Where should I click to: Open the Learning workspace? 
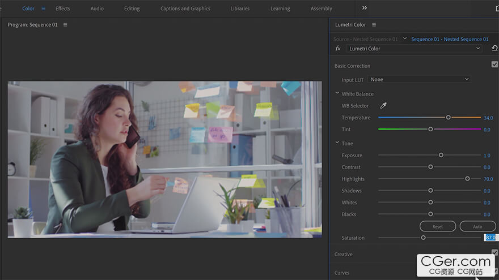pyautogui.click(x=280, y=8)
